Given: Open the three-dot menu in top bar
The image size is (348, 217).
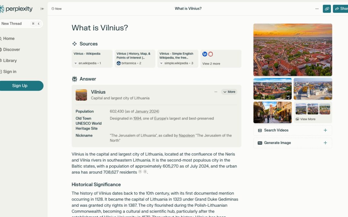Looking at the screenshot, I should [317, 9].
